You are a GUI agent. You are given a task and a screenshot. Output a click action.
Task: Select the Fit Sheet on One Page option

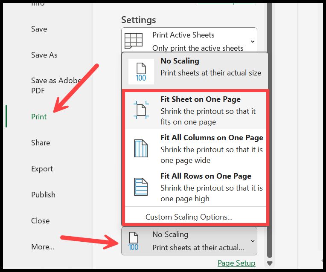(195, 110)
